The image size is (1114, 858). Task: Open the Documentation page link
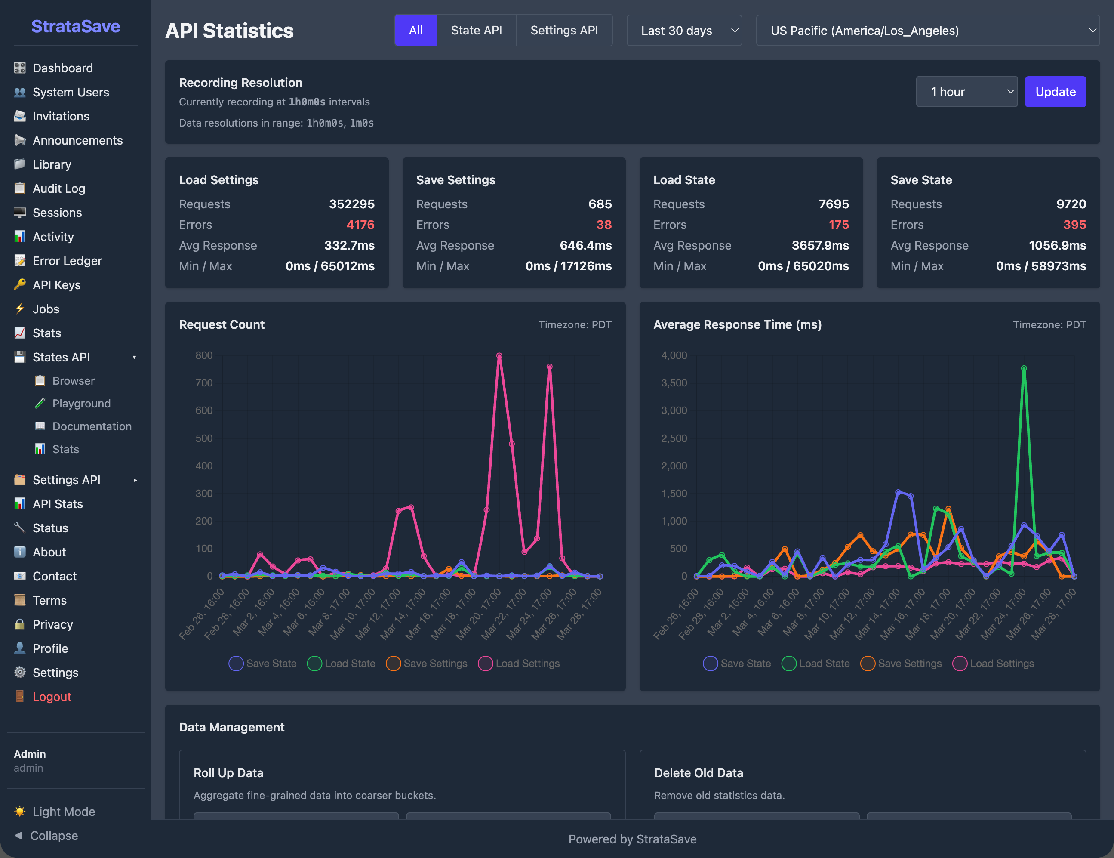click(x=92, y=426)
